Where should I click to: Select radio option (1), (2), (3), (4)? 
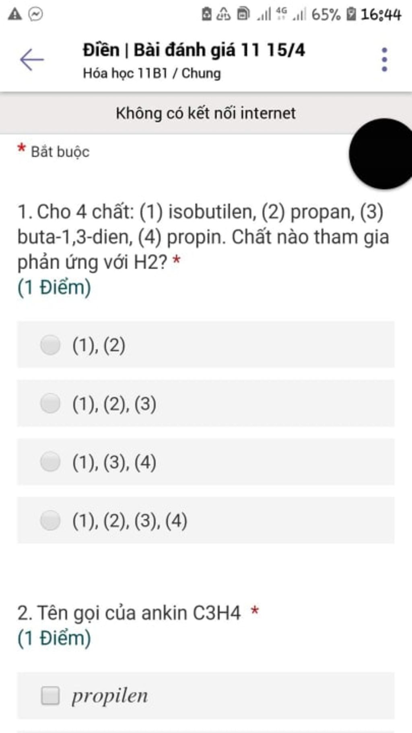click(206, 520)
